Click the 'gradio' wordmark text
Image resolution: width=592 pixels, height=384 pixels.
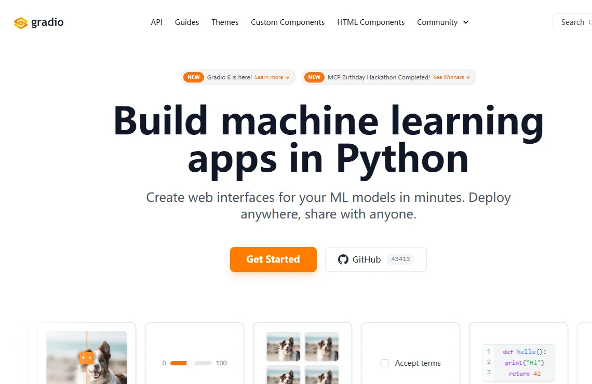click(x=47, y=22)
